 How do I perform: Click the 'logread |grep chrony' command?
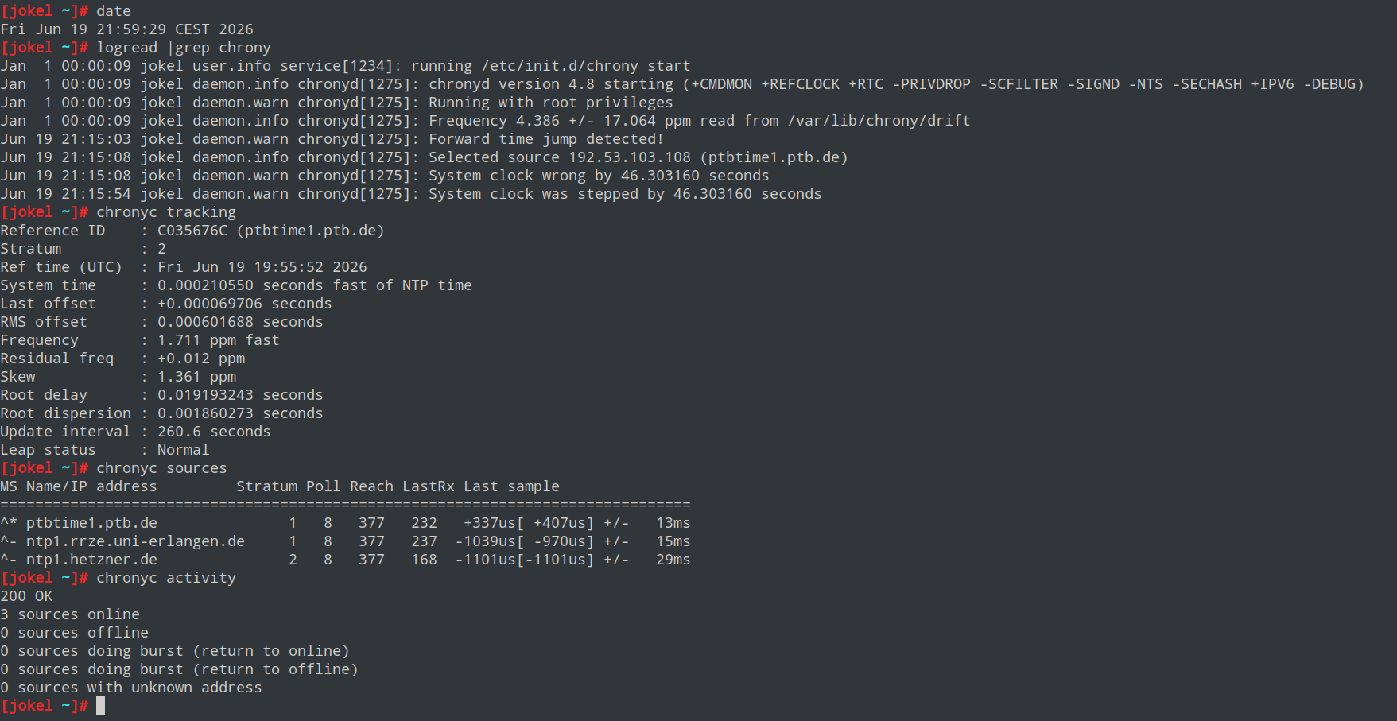184,48
